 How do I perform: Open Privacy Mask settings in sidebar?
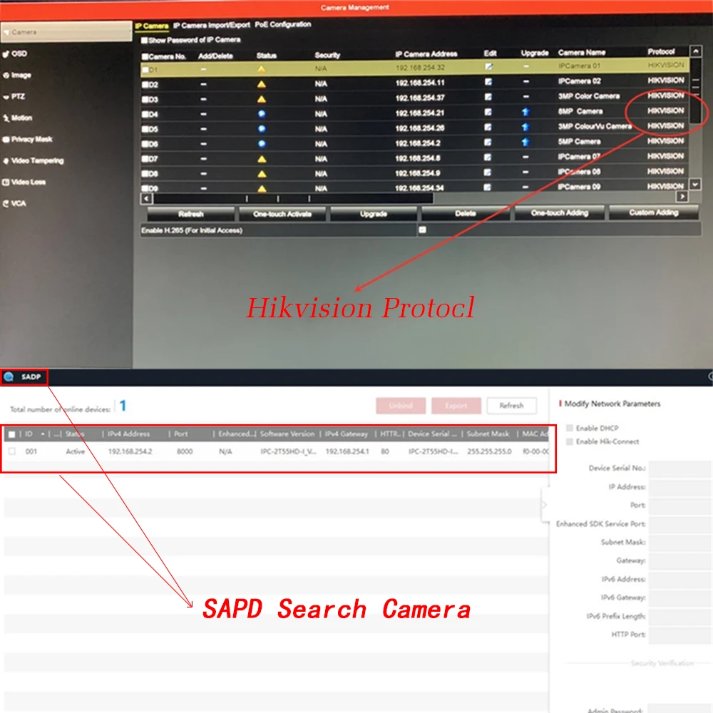(x=27, y=139)
